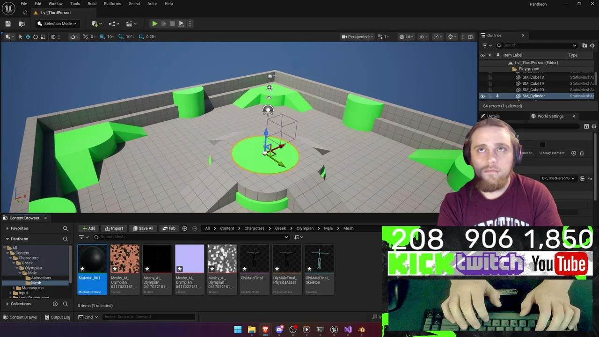Open the Selection Mode dropdown
The width and height of the screenshot is (599, 337).
pos(57,23)
